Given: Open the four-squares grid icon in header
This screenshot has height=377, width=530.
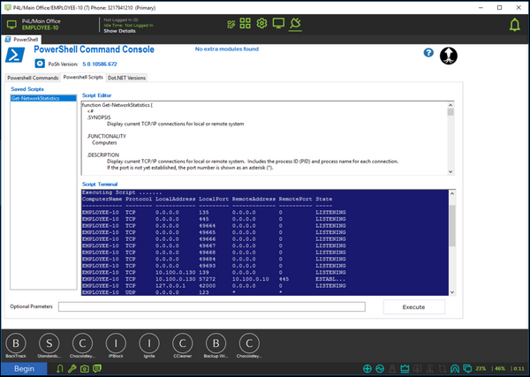Looking at the screenshot, I should (x=246, y=23).
